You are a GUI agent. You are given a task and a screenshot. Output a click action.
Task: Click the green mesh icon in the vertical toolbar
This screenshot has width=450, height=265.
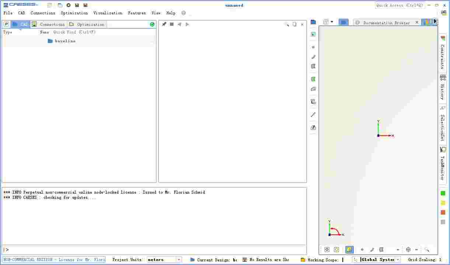pyautogui.click(x=313, y=79)
